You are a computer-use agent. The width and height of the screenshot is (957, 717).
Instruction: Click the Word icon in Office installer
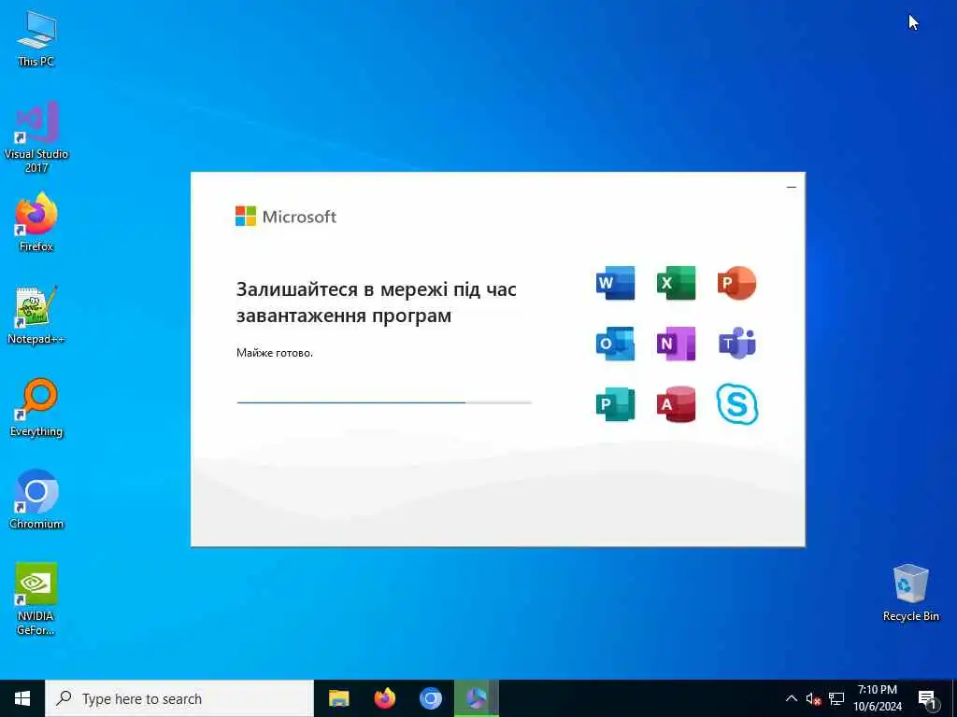click(615, 283)
